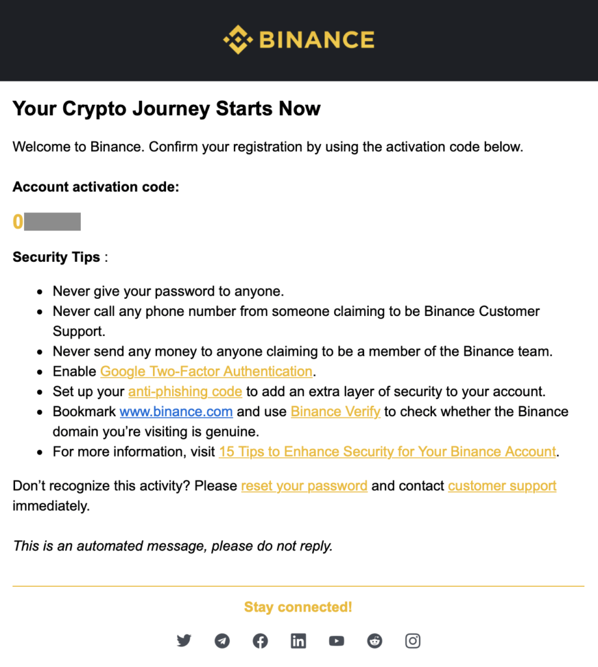Screen dimensions: 598x667
Task: Open the Facebook social icon
Action: click(261, 641)
